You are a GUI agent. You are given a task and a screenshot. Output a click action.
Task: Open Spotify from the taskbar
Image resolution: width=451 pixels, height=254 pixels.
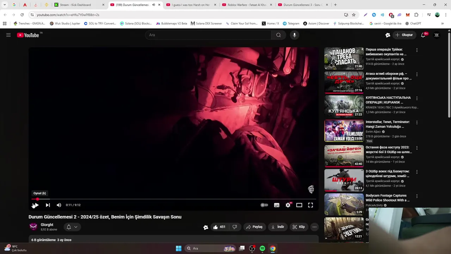262,248
